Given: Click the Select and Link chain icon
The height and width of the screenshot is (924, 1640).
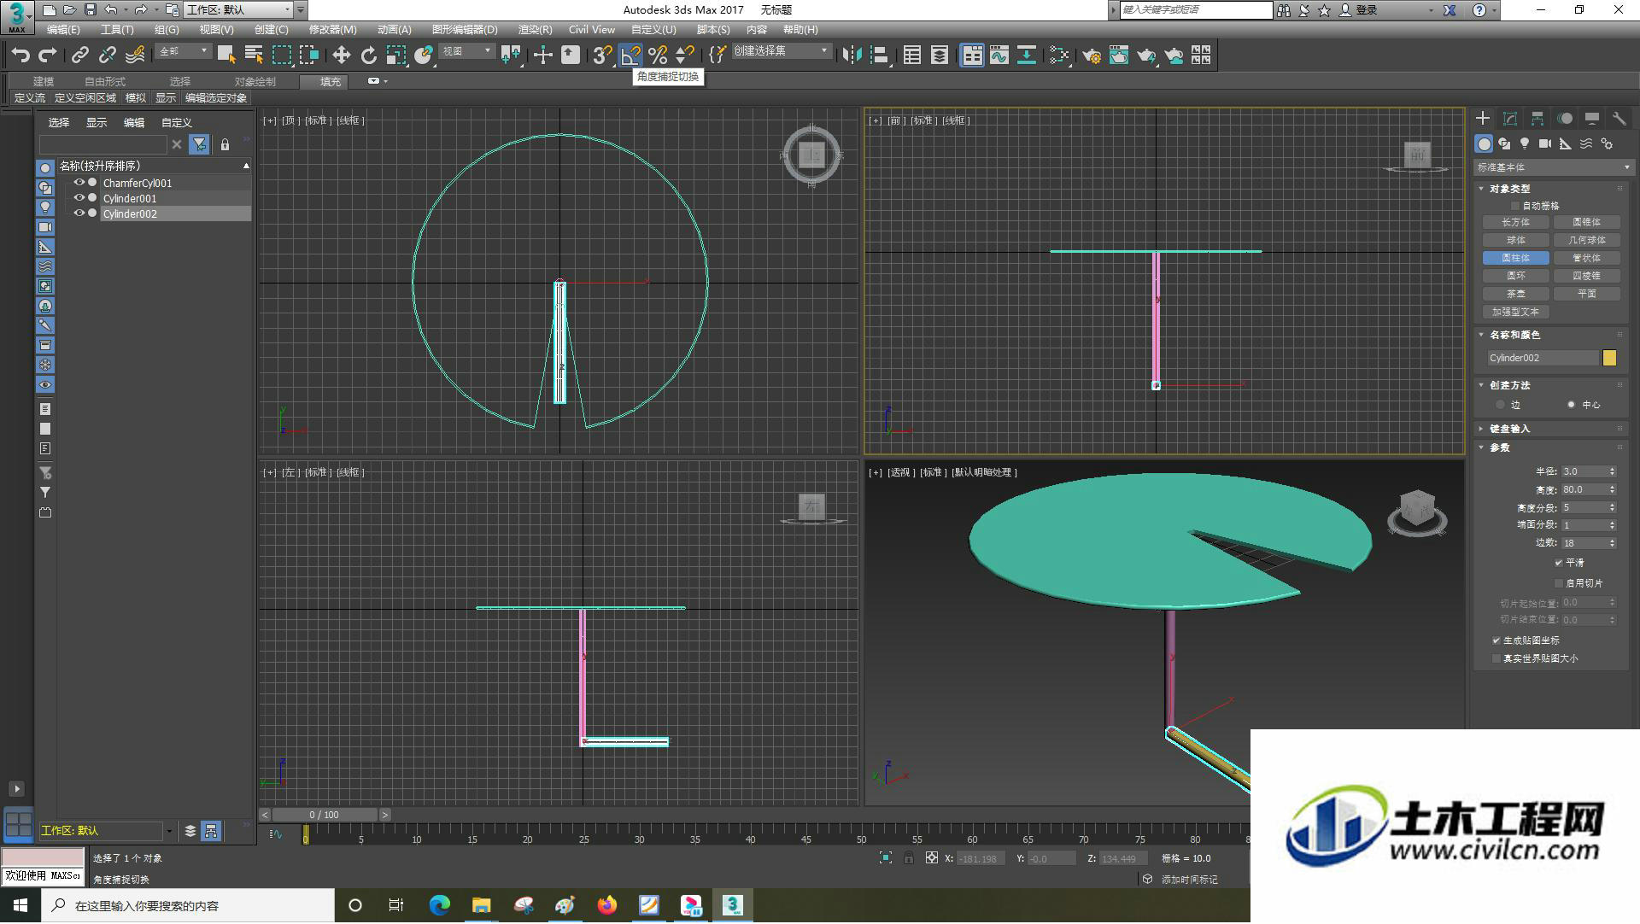Looking at the screenshot, I should [x=79, y=56].
